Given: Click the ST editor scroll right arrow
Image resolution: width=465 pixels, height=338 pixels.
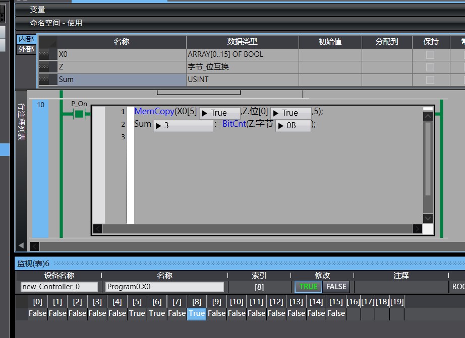Looking at the screenshot, I should coord(417,229).
